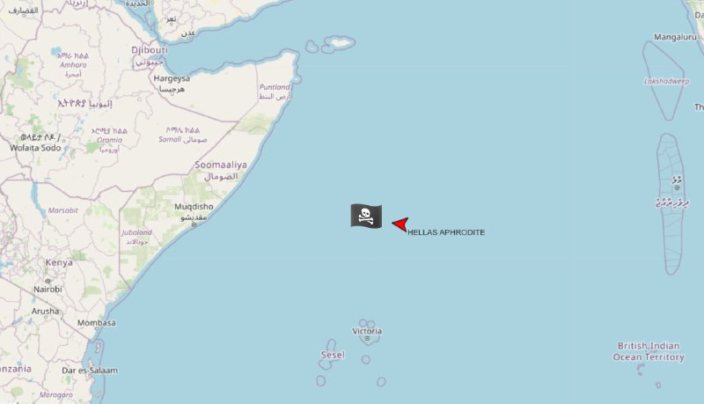This screenshot has width=704, height=404.
Task: Click the pirate skull flag icon
Action: tap(366, 216)
